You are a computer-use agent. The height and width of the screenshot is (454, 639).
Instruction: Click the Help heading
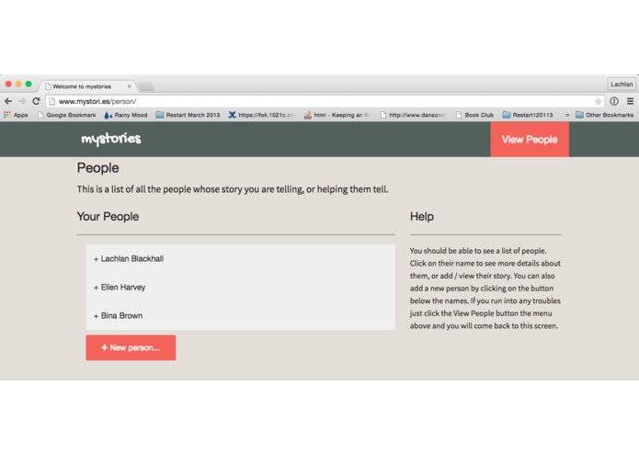click(x=422, y=217)
